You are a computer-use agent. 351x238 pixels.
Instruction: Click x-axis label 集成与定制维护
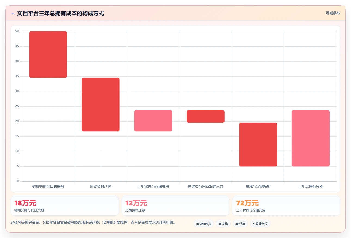point(258,186)
